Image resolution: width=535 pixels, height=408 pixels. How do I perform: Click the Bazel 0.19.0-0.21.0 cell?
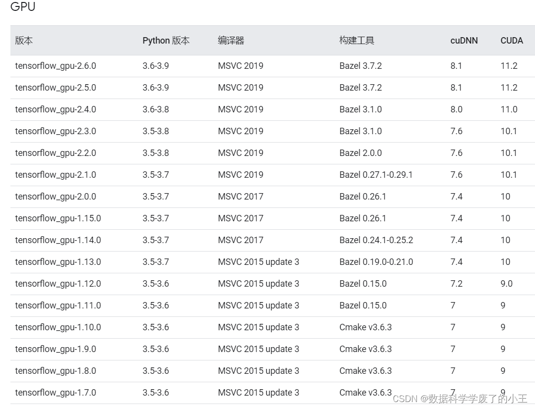pyautogui.click(x=376, y=262)
